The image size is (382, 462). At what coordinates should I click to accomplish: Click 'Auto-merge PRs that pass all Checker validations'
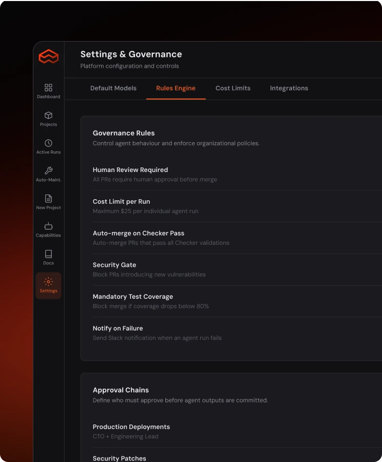161,243
